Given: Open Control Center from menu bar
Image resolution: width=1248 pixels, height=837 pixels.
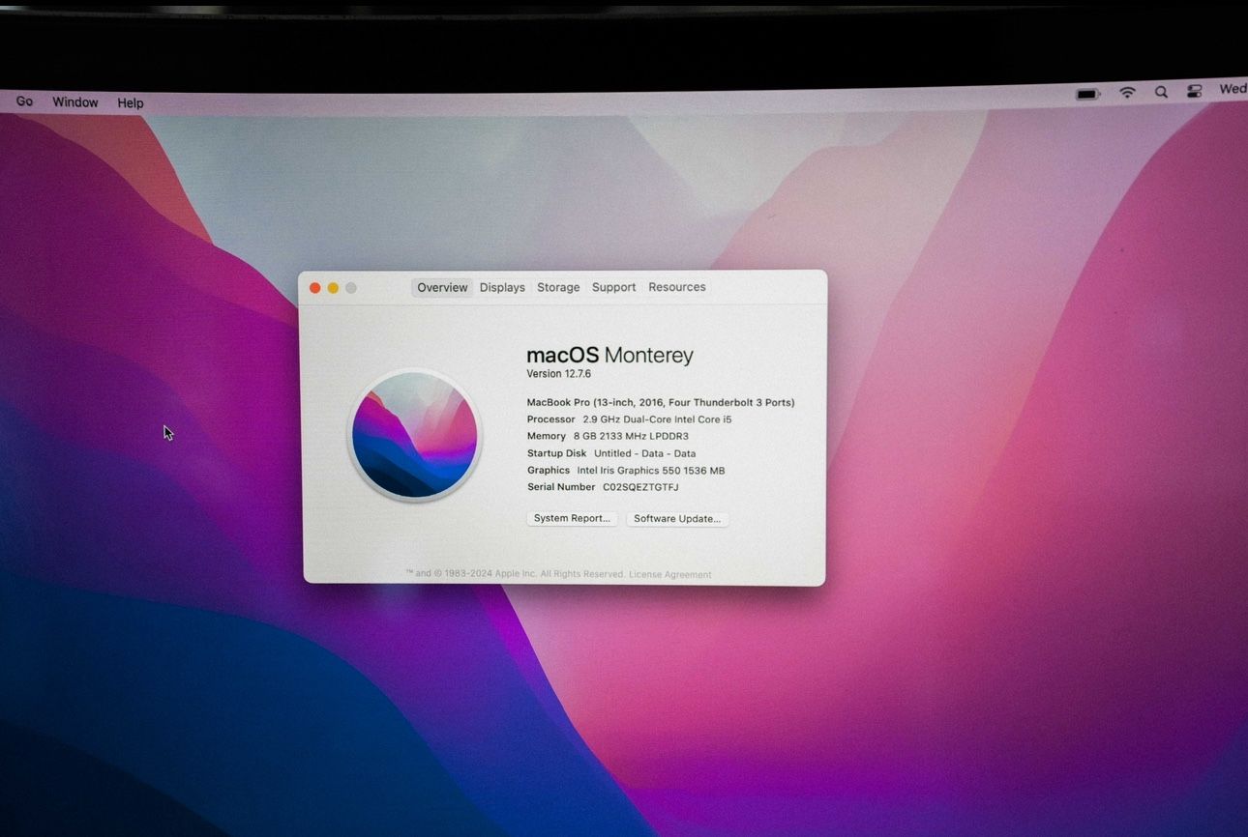Looking at the screenshot, I should (x=1195, y=92).
